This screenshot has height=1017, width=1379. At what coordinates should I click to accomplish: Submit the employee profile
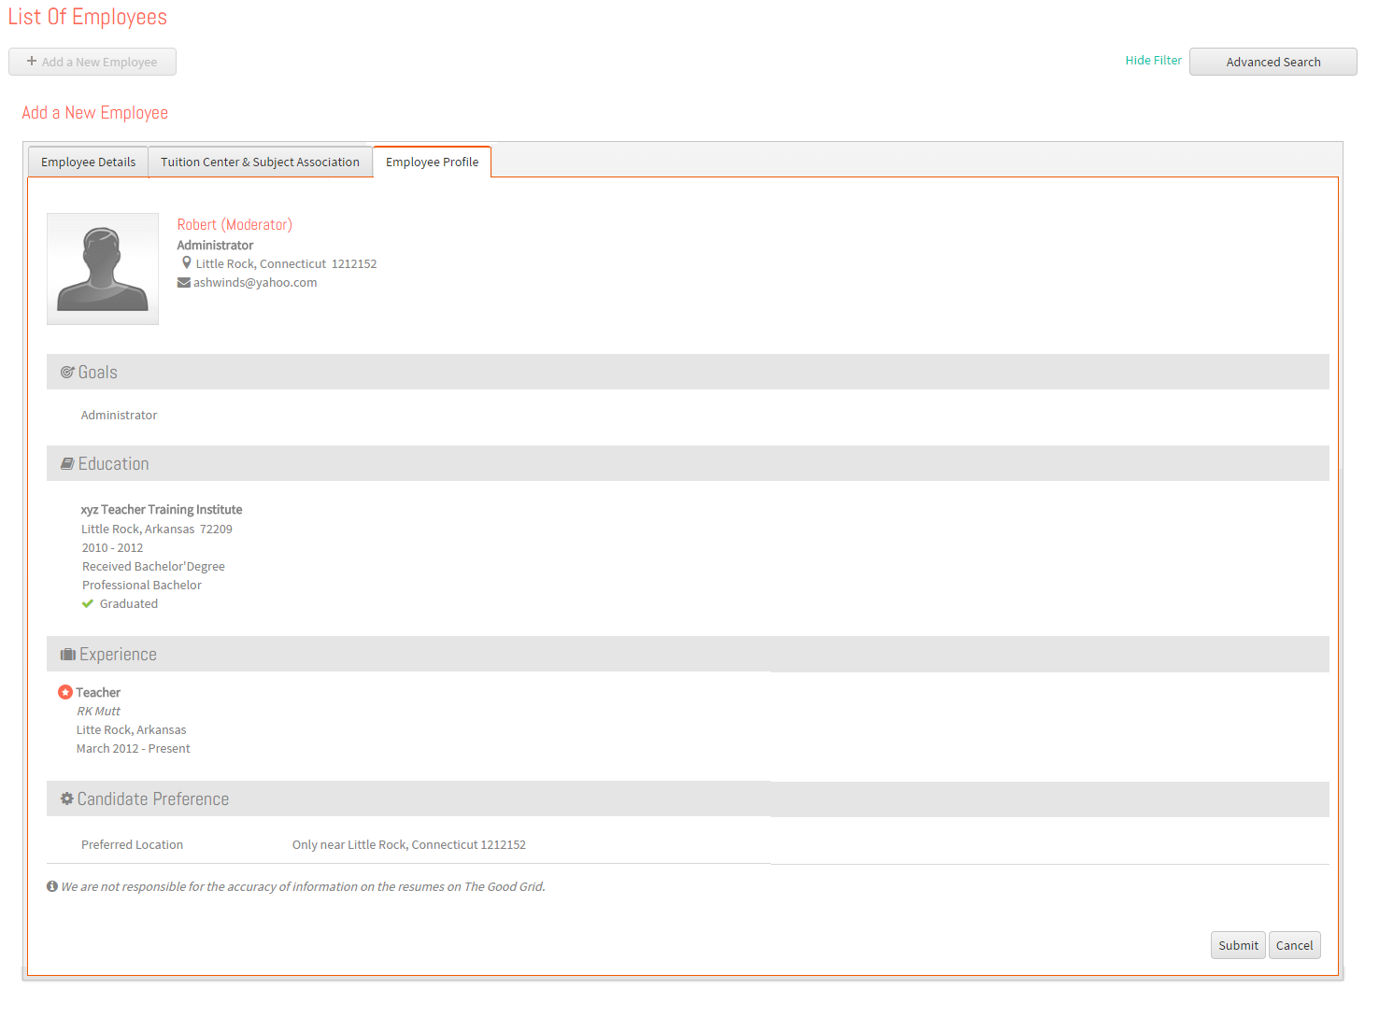tap(1238, 945)
